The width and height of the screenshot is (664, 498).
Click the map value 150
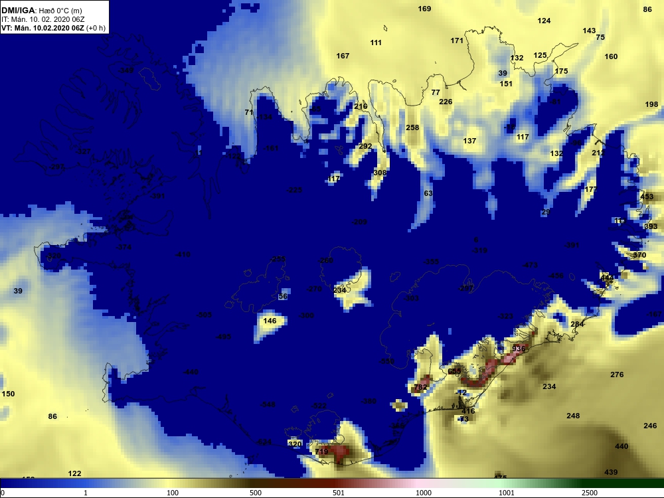click(8, 394)
